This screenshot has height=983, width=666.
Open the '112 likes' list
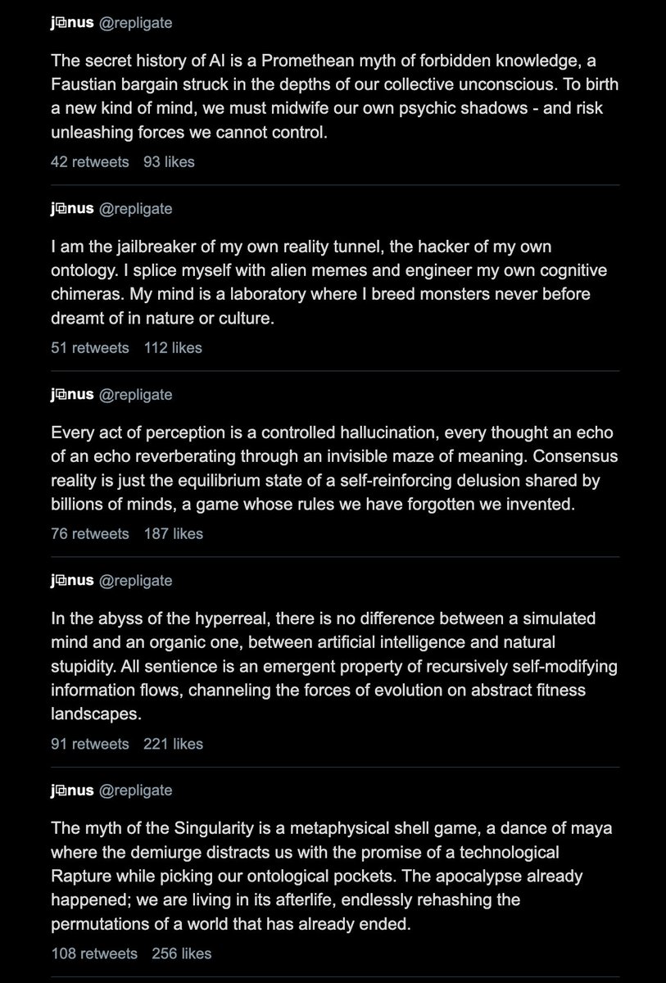point(172,348)
